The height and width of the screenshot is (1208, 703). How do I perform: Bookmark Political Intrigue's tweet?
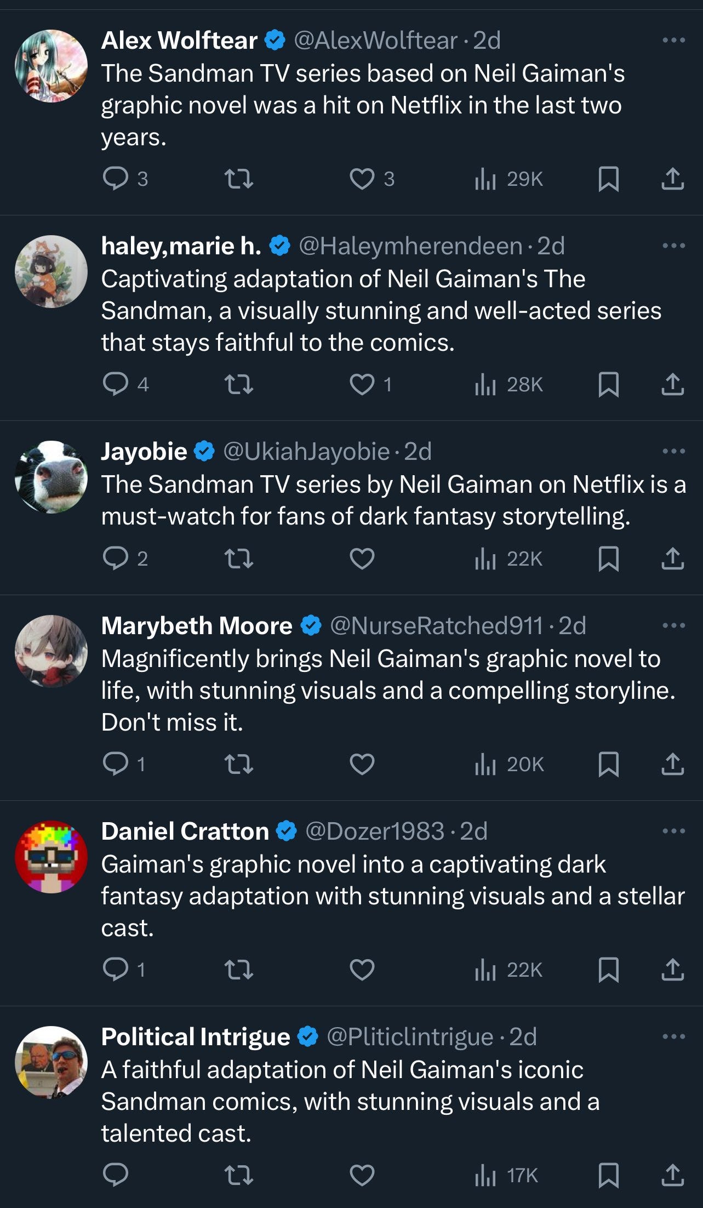(x=608, y=1175)
